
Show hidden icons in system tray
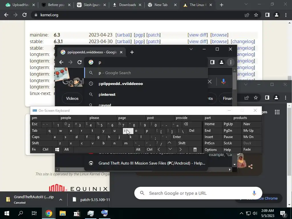tap(241, 213)
